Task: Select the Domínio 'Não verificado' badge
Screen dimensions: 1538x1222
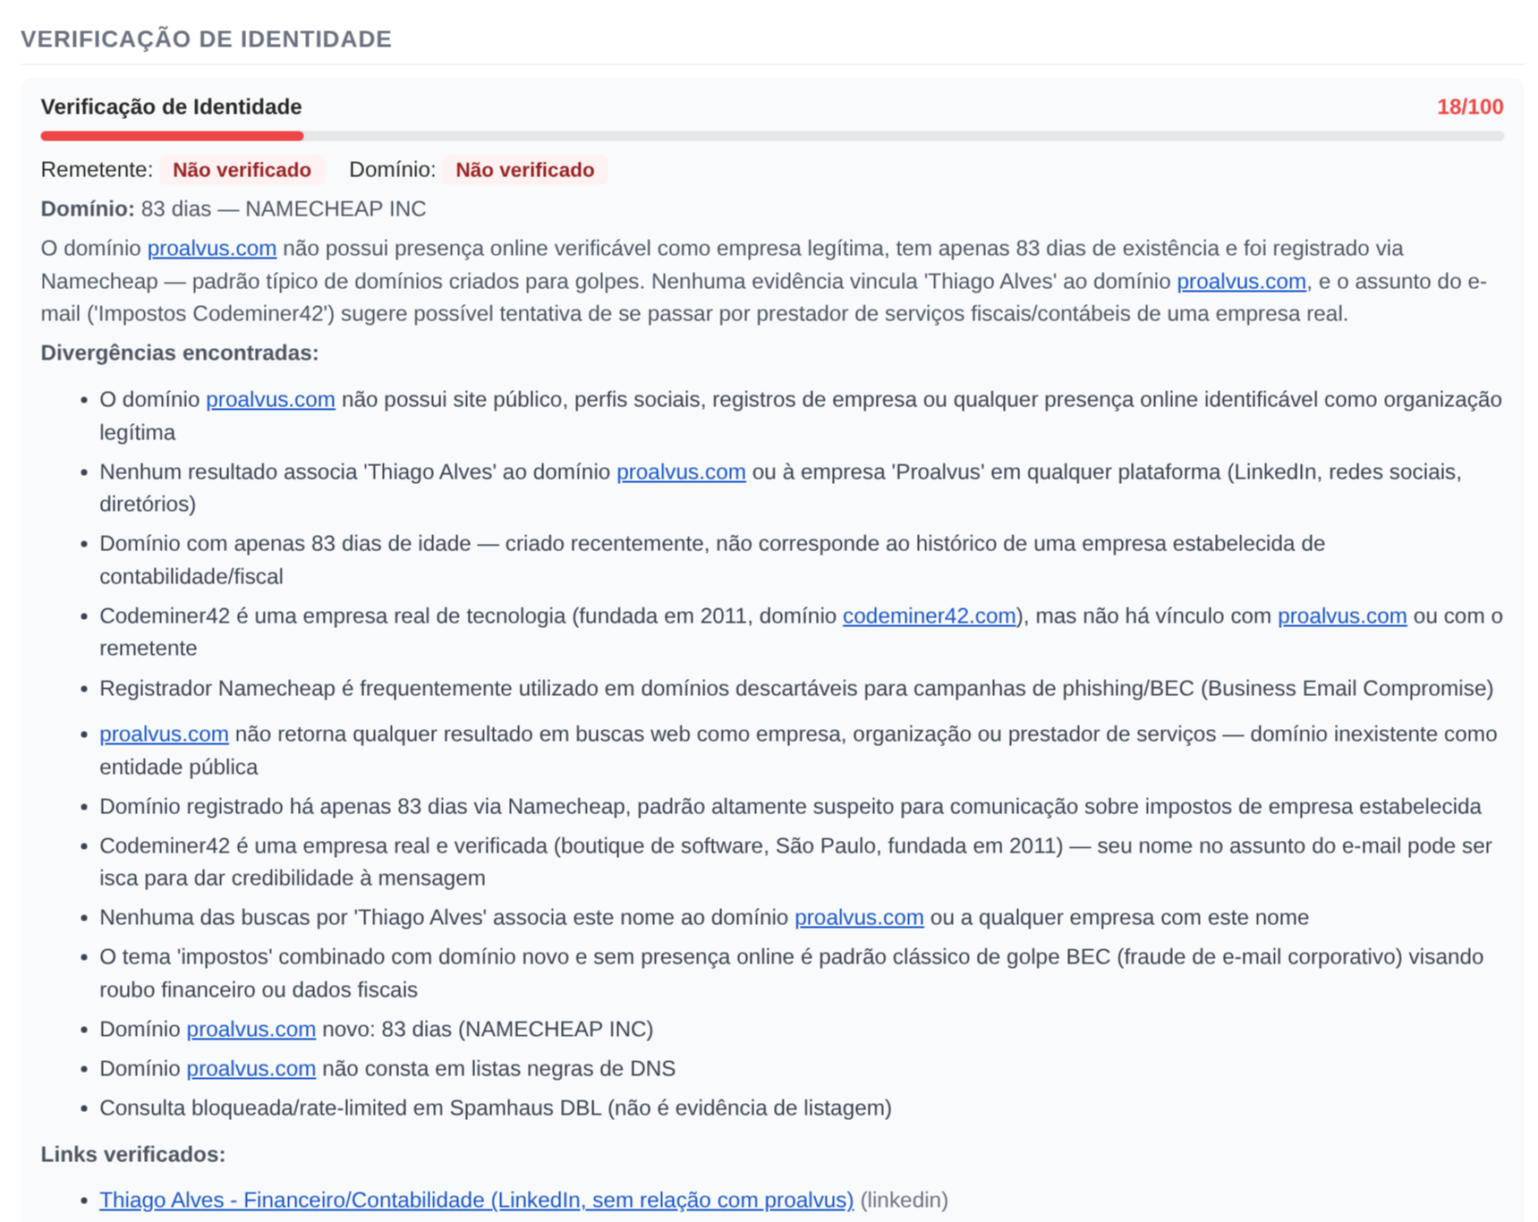Action: 524,169
